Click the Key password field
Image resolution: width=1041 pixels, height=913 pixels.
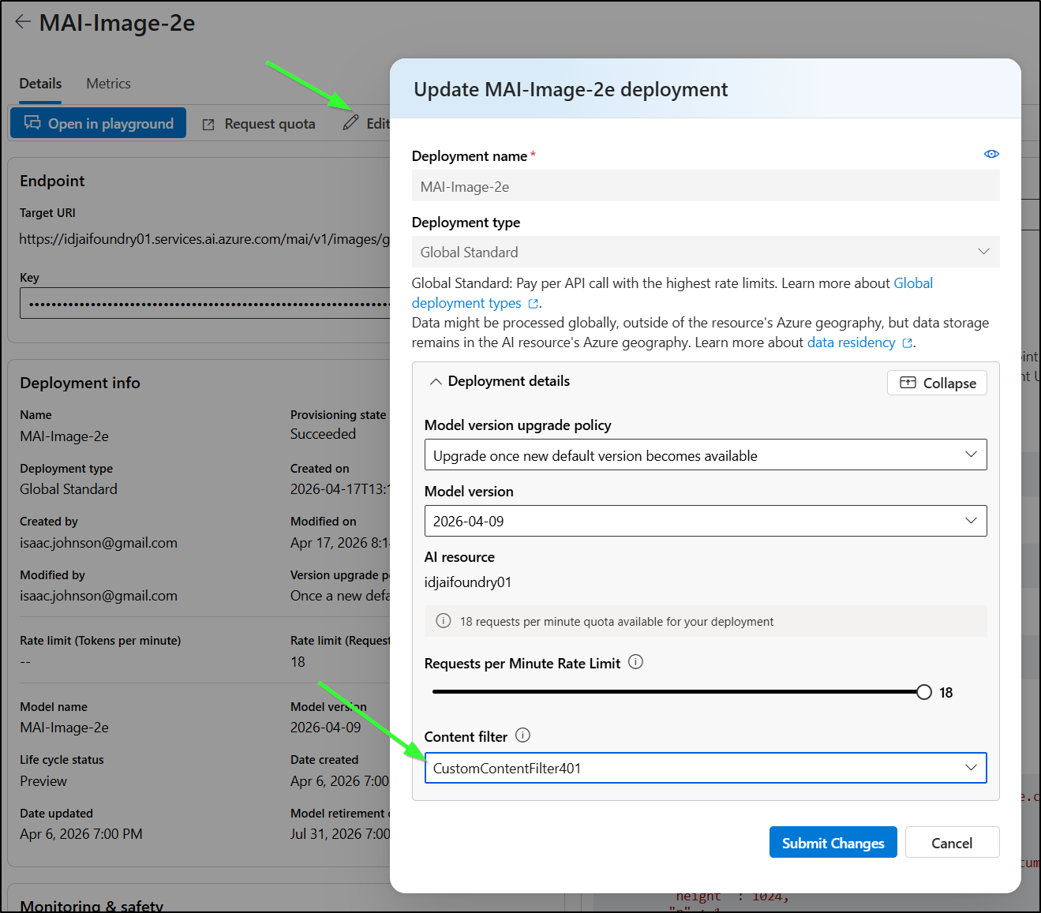205,303
